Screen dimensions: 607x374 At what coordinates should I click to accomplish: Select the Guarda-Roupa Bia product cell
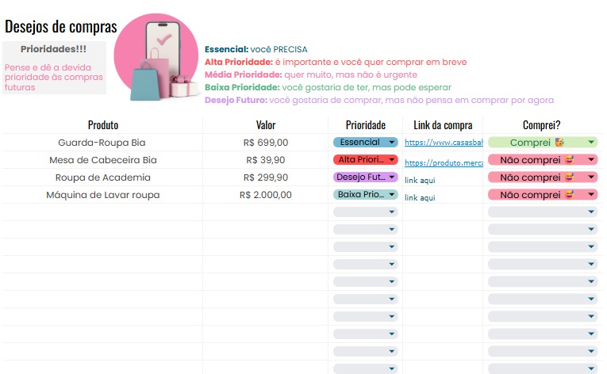pyautogui.click(x=103, y=143)
